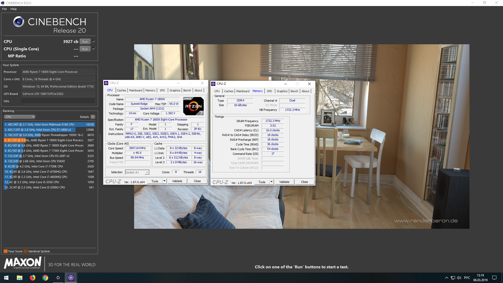Switch to Mainboard tab in left CPU-Z
The width and height of the screenshot is (503, 283).
click(136, 90)
